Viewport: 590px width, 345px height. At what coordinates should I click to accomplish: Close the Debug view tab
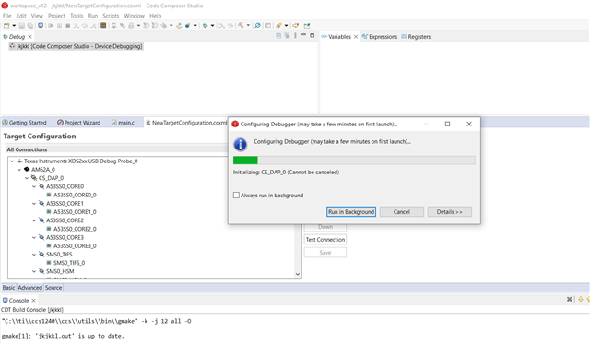[x=30, y=37]
